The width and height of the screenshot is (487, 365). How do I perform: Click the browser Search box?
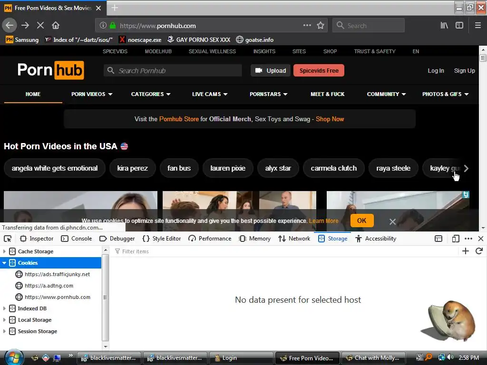pos(369,26)
